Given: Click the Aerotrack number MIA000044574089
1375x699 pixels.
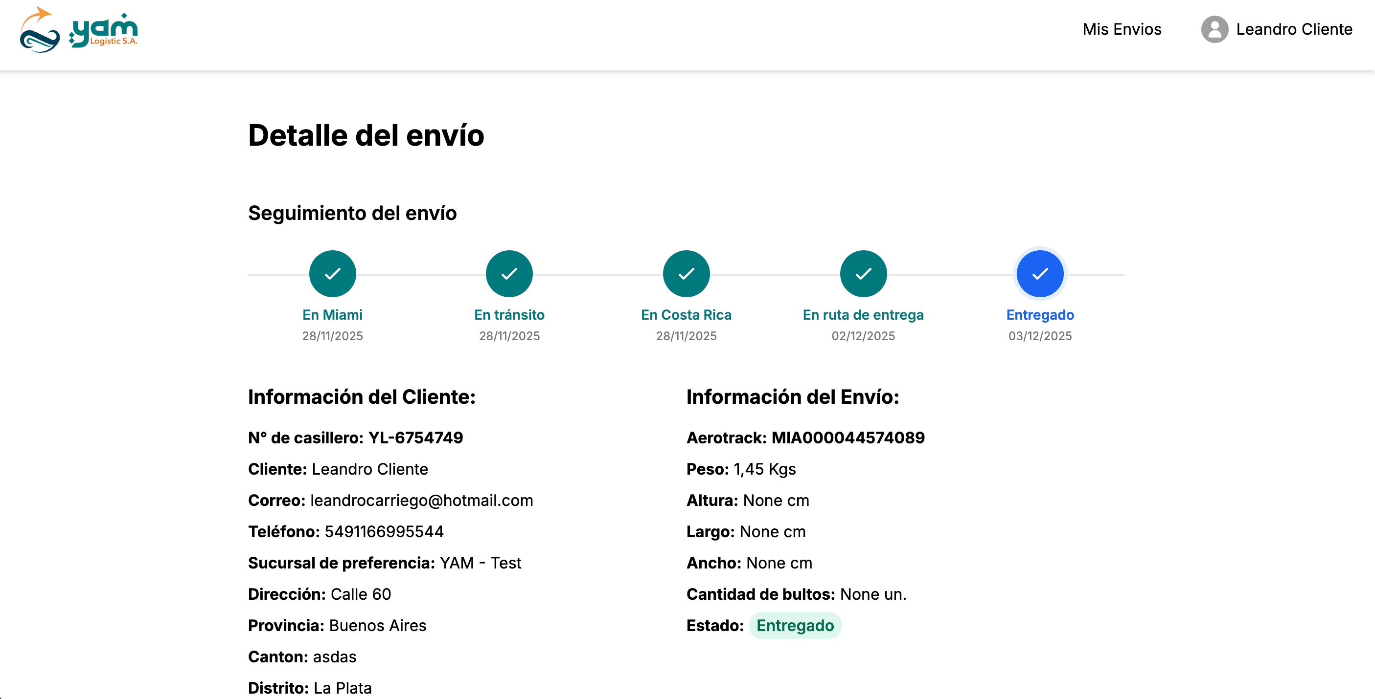Looking at the screenshot, I should click(848, 437).
